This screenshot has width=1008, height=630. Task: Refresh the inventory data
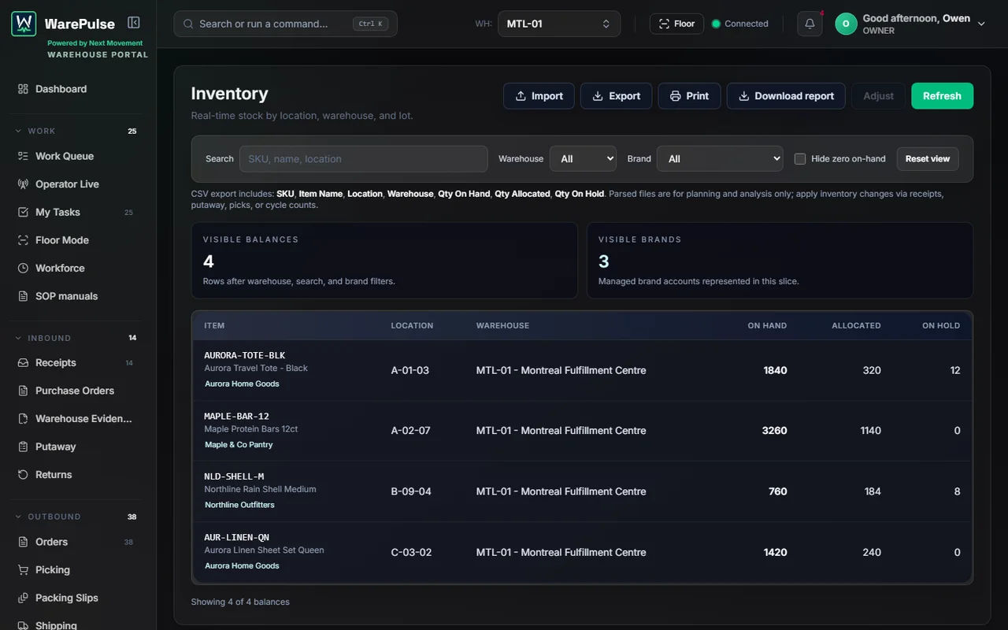(942, 96)
